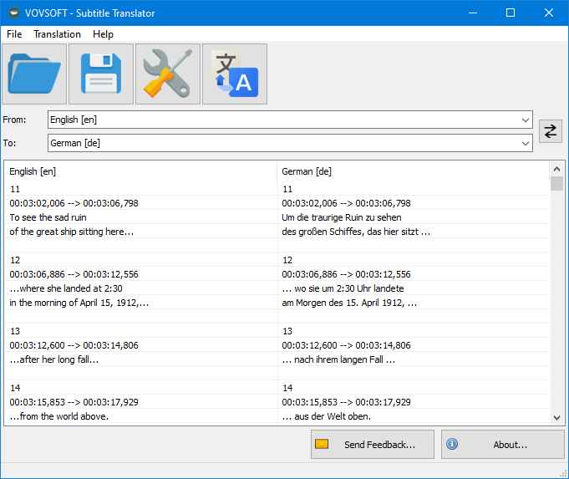Save subtitles using the floppy disk icon

101,74
